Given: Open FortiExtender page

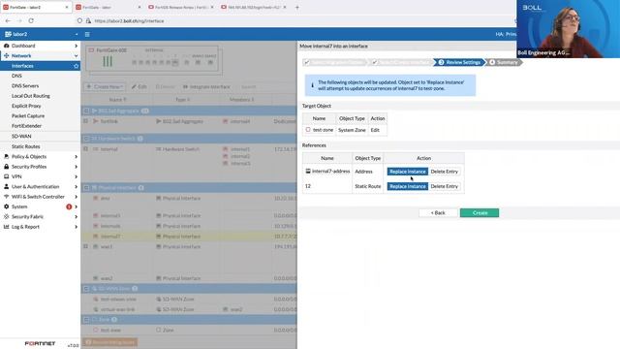Looking at the screenshot, I should (26, 126).
